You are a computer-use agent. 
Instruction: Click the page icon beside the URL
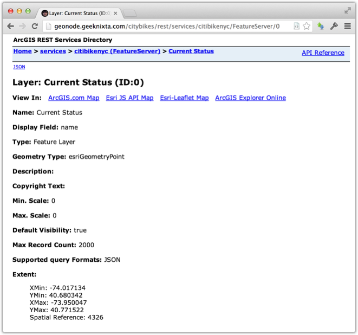click(48, 26)
